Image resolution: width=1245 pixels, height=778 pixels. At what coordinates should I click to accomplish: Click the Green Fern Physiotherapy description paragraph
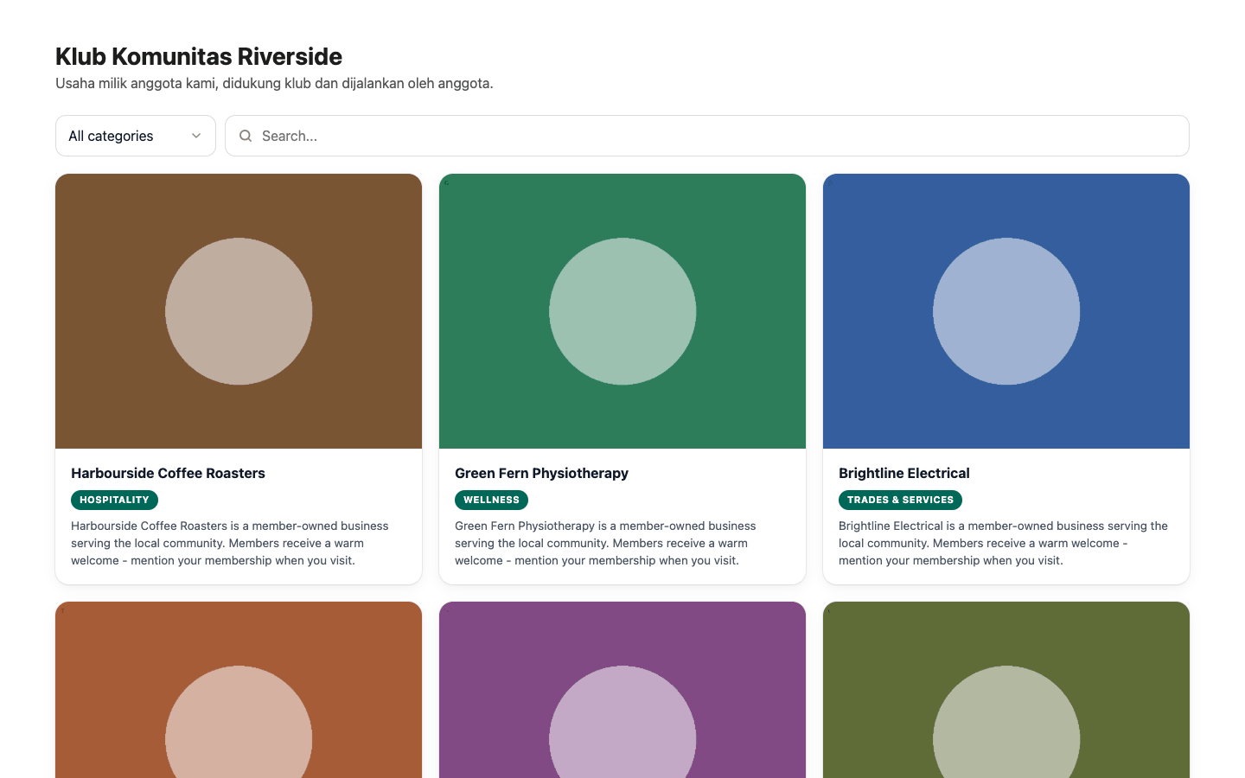pyautogui.click(x=605, y=543)
